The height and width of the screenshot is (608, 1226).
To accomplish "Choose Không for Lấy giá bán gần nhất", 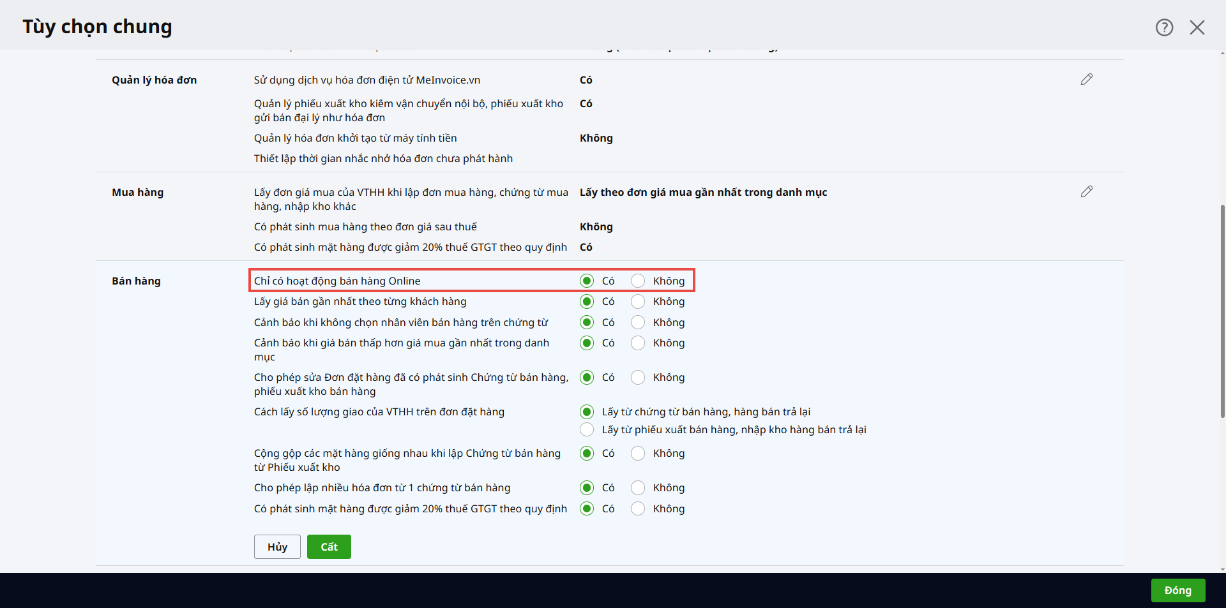I will [x=638, y=301].
